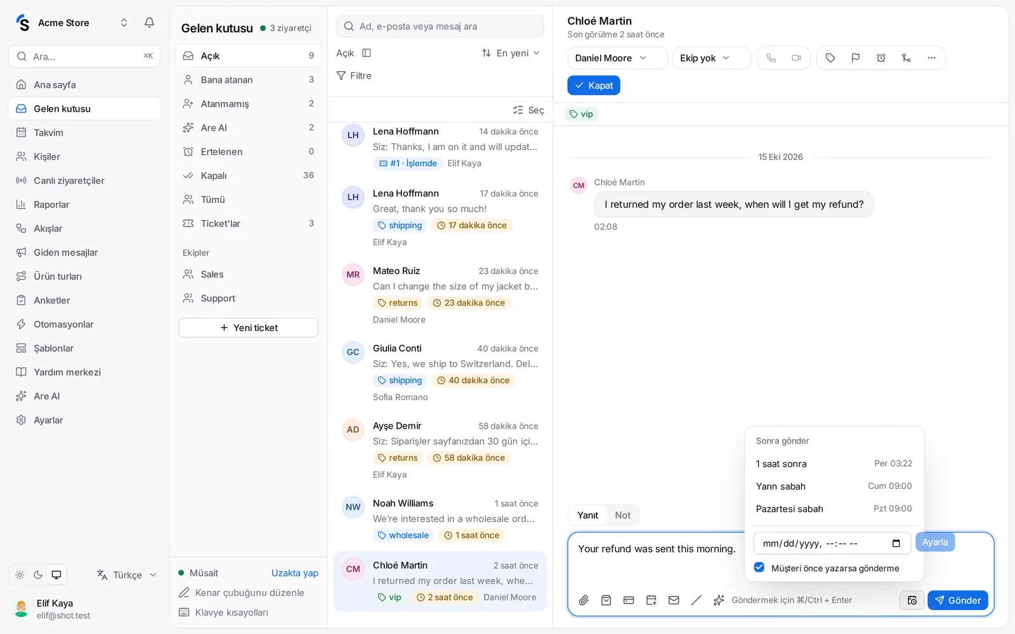Screen dimensions: 1015x634
Task: Click the Gönder send button
Action: (957, 600)
